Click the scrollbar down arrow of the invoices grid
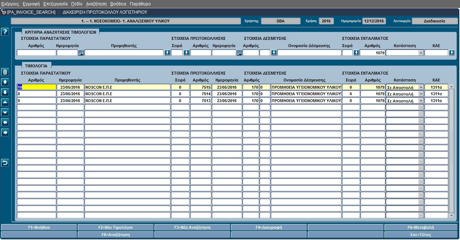Viewport: 460px width, 240px height. click(451, 216)
